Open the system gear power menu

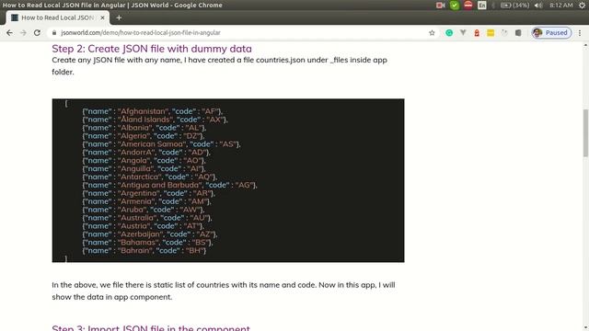click(582, 6)
